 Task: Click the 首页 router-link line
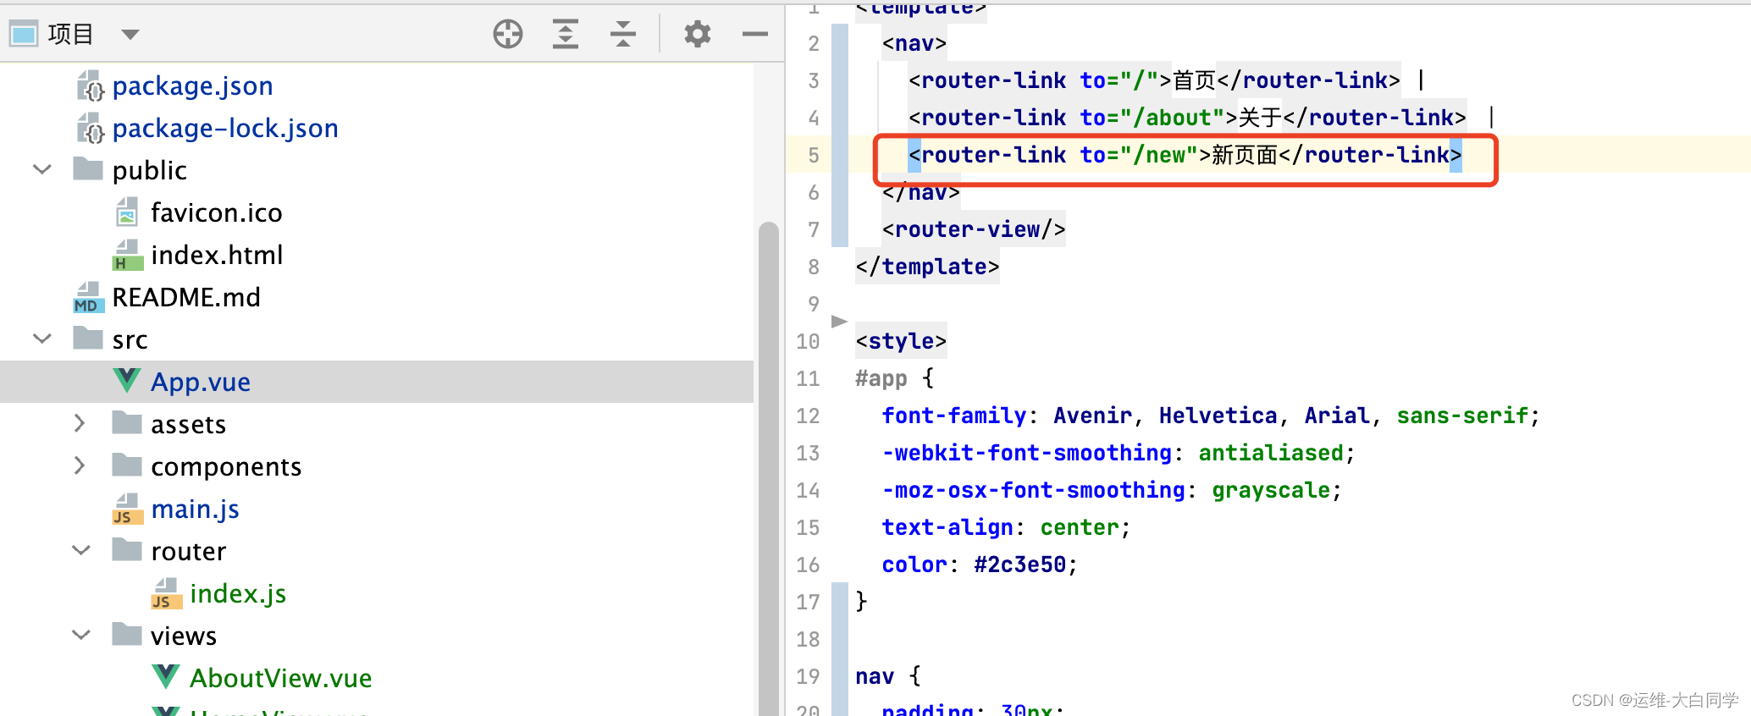(1154, 80)
